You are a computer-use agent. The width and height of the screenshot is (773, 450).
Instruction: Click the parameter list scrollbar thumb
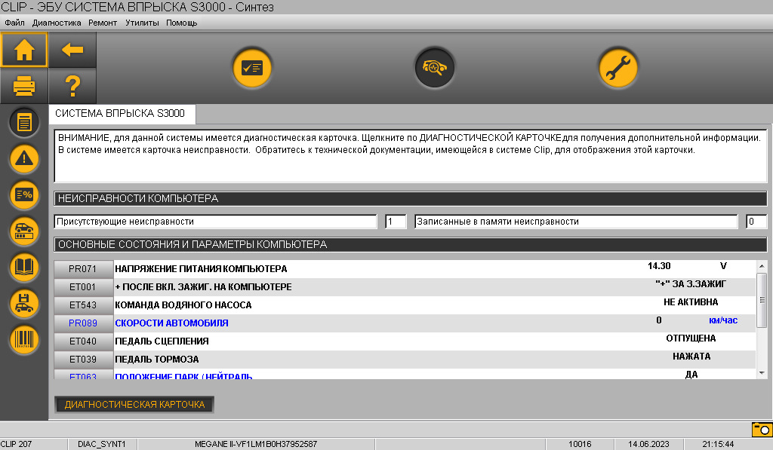[762, 300]
